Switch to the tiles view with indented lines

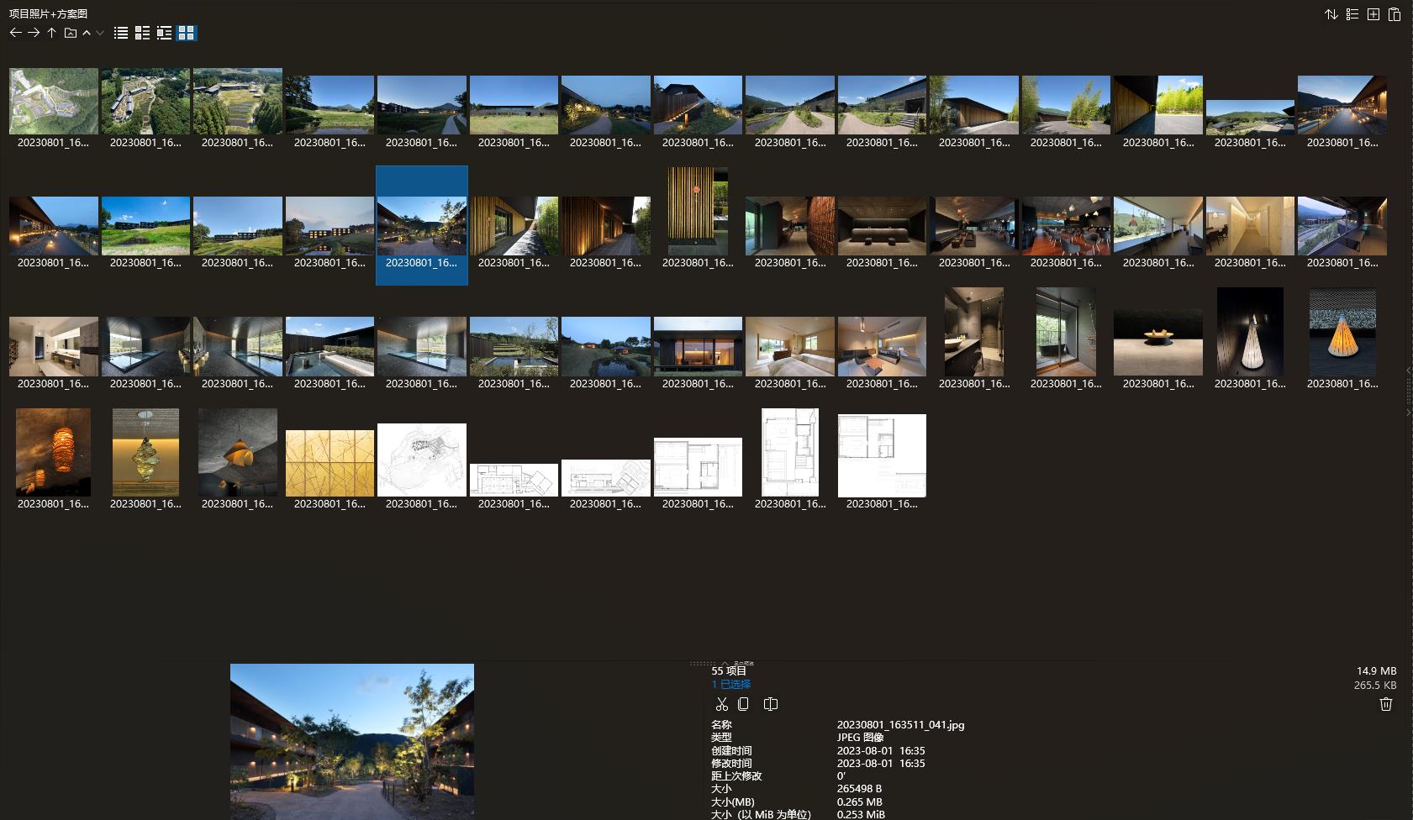point(165,33)
